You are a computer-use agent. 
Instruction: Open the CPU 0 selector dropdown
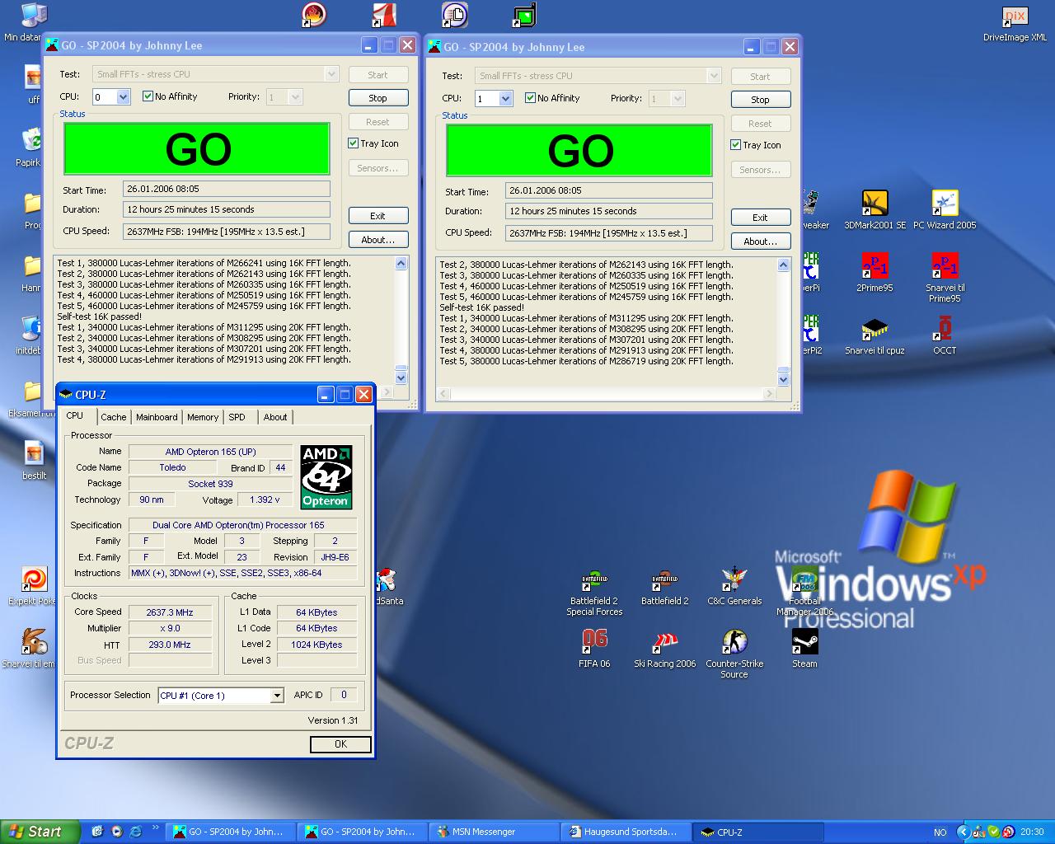click(123, 97)
